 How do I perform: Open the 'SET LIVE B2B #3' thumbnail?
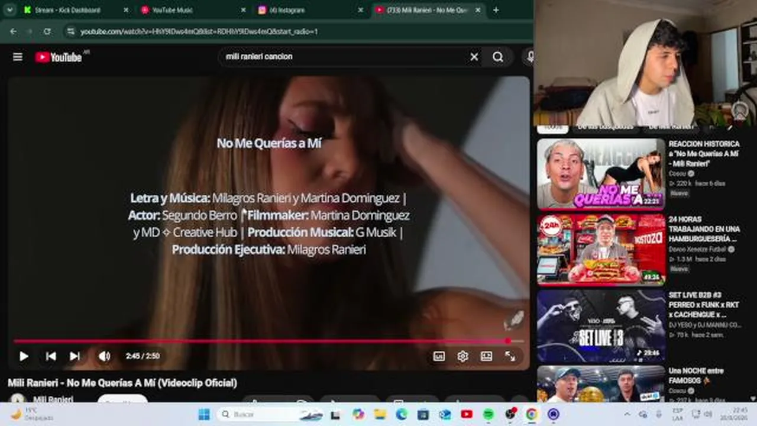pyautogui.click(x=601, y=325)
